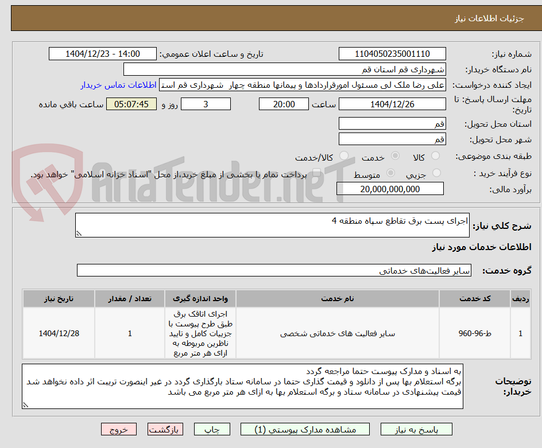
Task: Click service name 'سایر فعالیت های خدماتی شخصی'
Action: pyautogui.click(x=338, y=333)
